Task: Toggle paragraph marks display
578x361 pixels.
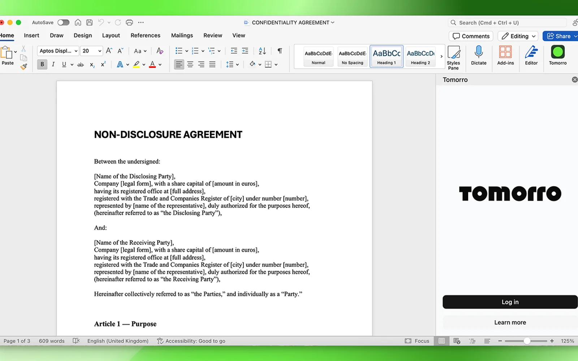Action: point(280,51)
